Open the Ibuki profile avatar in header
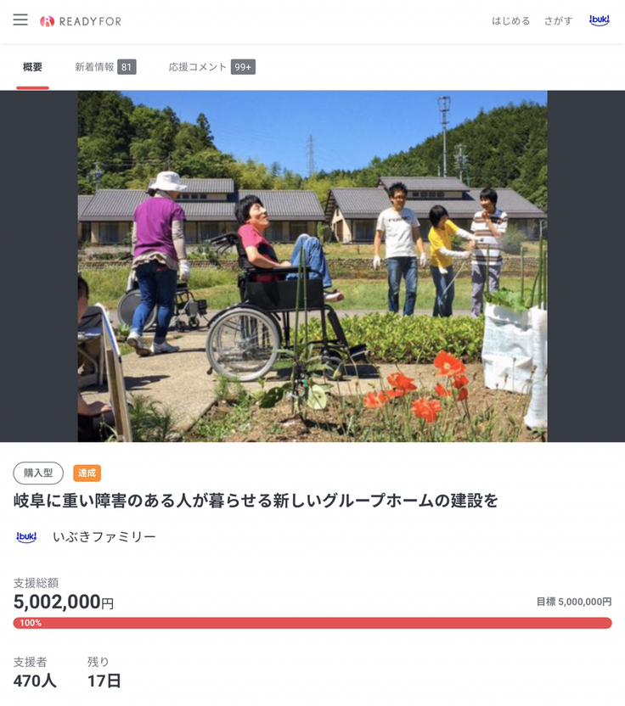 (600, 20)
